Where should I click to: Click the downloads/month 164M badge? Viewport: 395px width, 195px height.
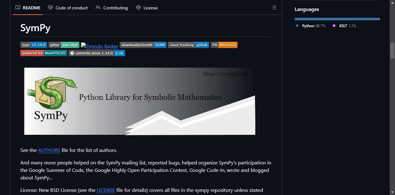point(143,45)
